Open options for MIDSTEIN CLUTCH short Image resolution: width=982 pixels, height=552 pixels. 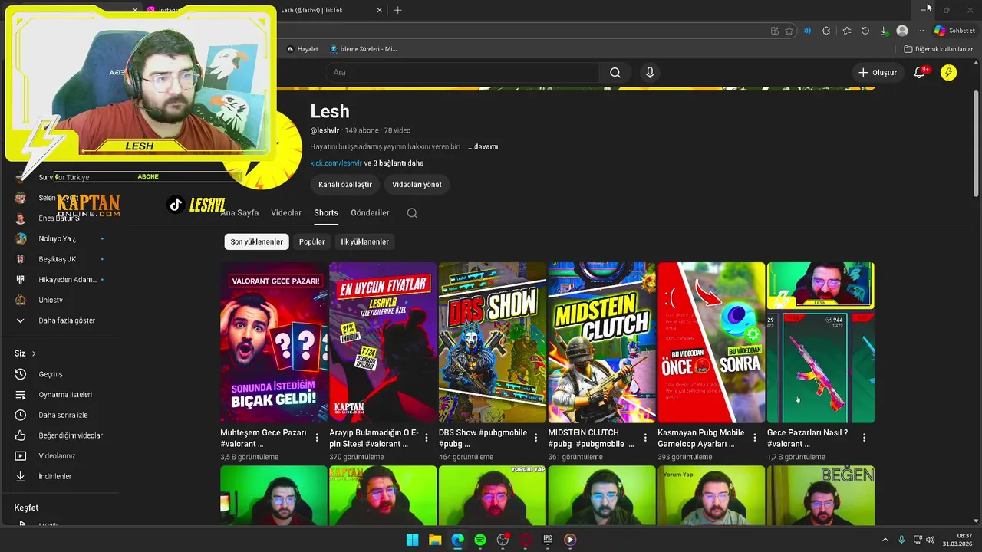pos(645,438)
